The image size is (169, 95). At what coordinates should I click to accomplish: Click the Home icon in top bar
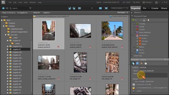(156, 2)
